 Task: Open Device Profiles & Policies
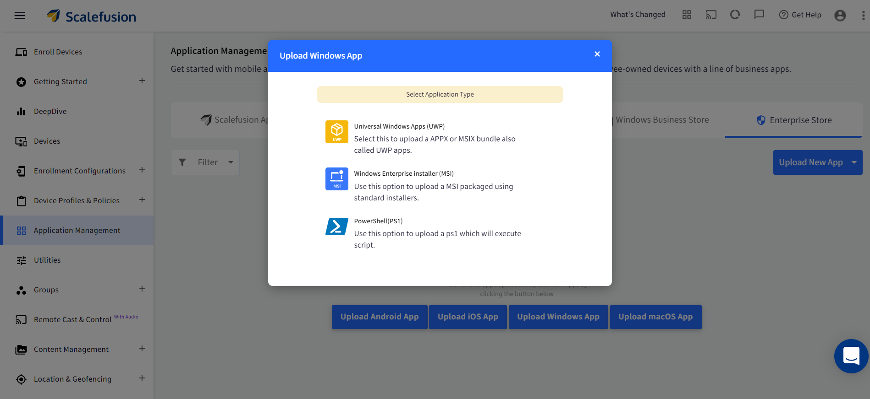click(77, 200)
